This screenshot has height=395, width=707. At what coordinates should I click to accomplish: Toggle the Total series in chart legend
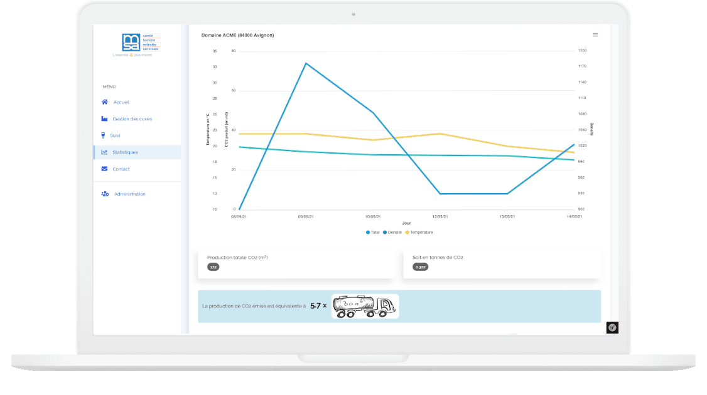tap(373, 232)
